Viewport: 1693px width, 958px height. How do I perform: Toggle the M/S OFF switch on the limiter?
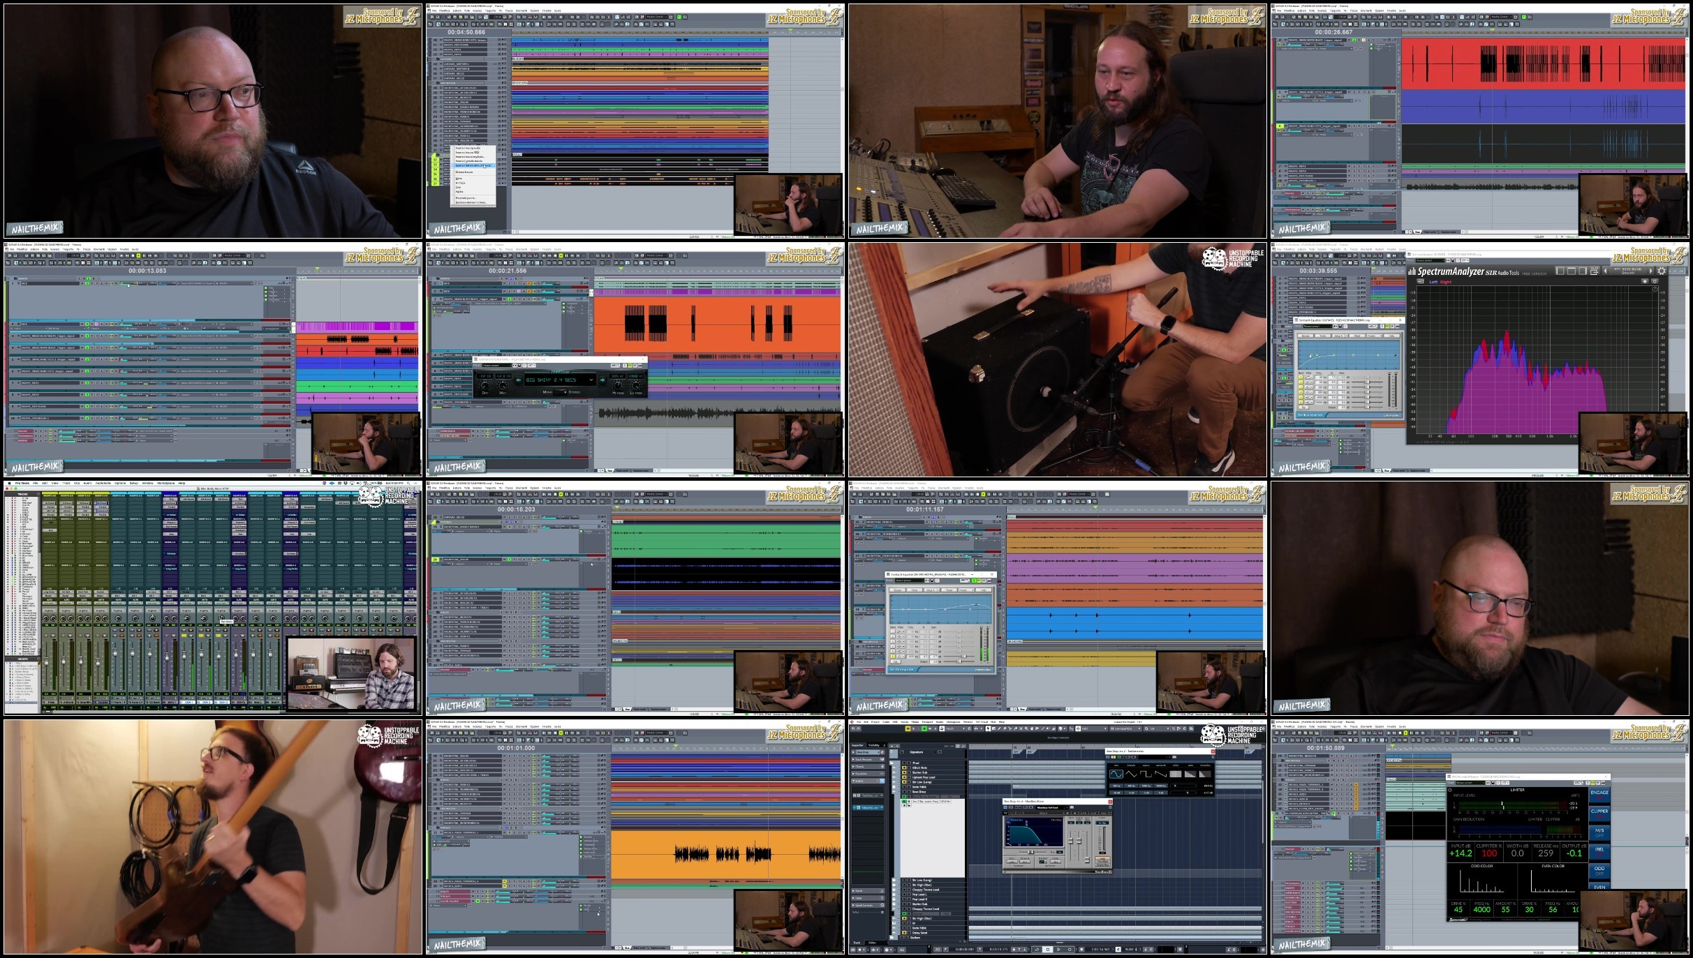1599,833
